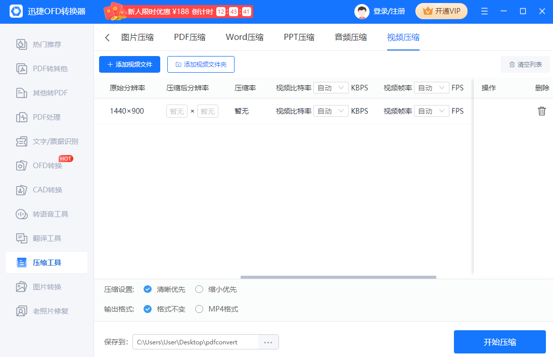Click the VIP crown icon
This screenshot has width=553, height=357.
coord(428,11)
